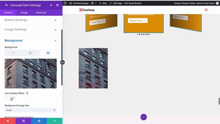Open the Fourloop Design site menu
The height and width of the screenshot is (124, 220).
click(79, 3)
